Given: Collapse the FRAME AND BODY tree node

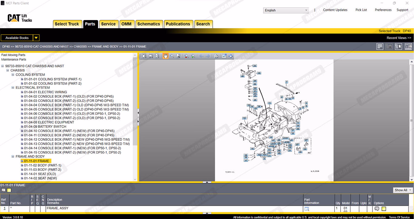Looking at the screenshot, I should click(x=13, y=157).
